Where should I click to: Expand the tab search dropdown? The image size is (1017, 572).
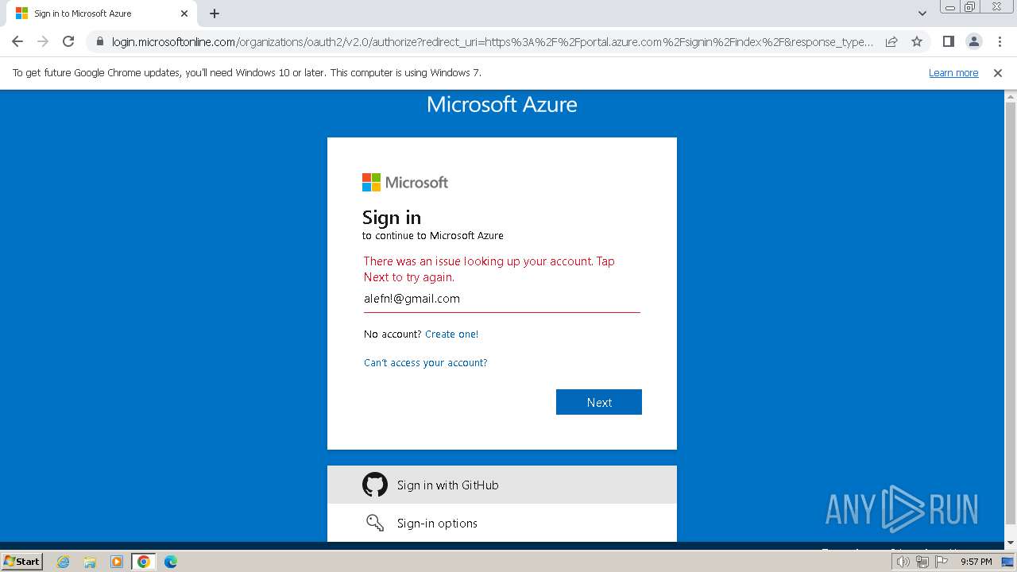(x=922, y=14)
